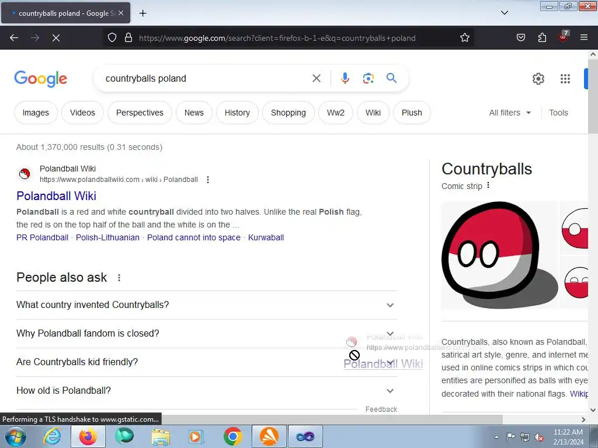Open a new browser tab
Viewport: 598px width, 448px height.
(x=142, y=13)
